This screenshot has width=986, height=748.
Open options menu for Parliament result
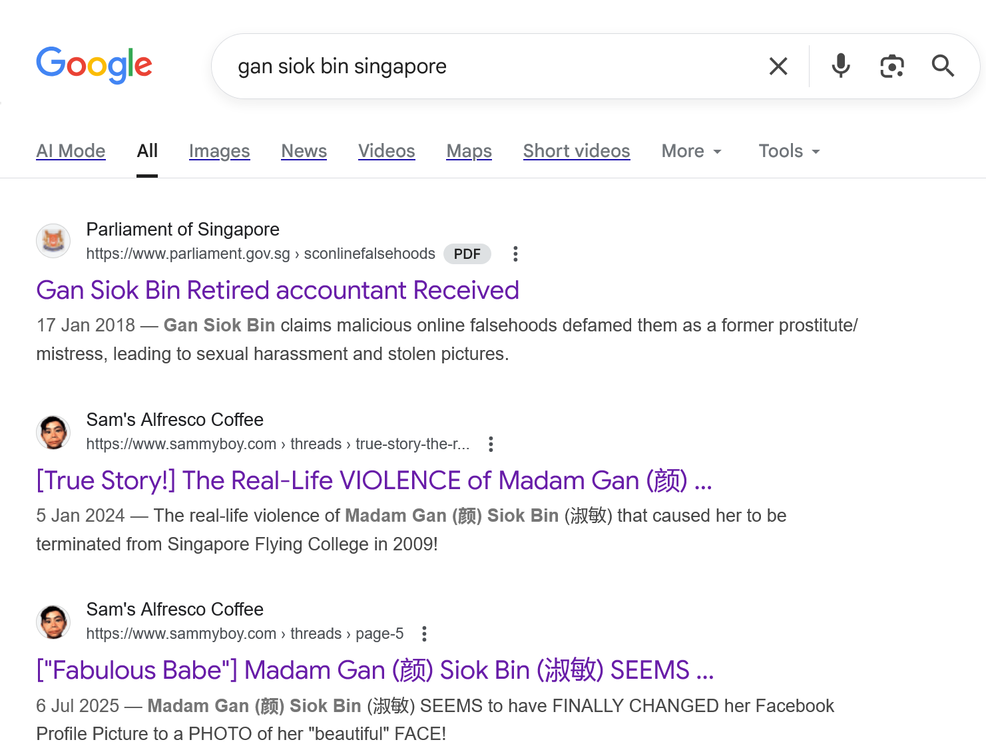pos(515,254)
